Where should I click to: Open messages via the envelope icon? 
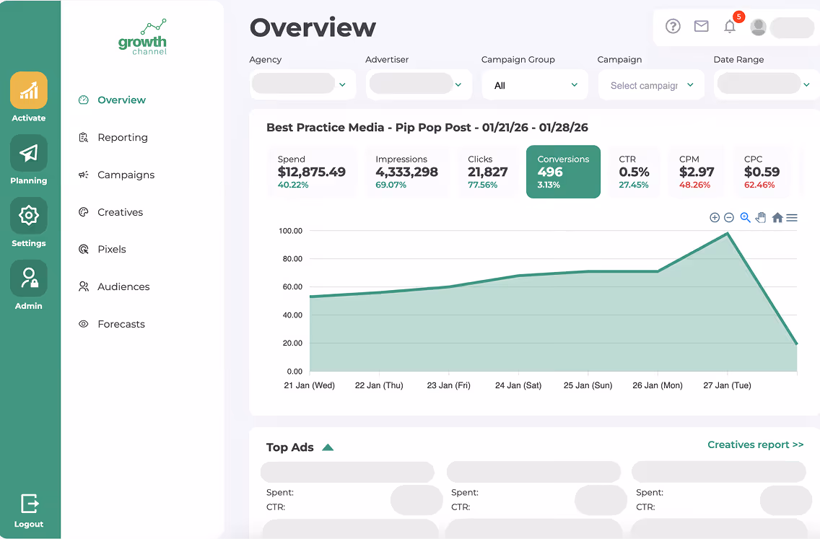tap(701, 26)
